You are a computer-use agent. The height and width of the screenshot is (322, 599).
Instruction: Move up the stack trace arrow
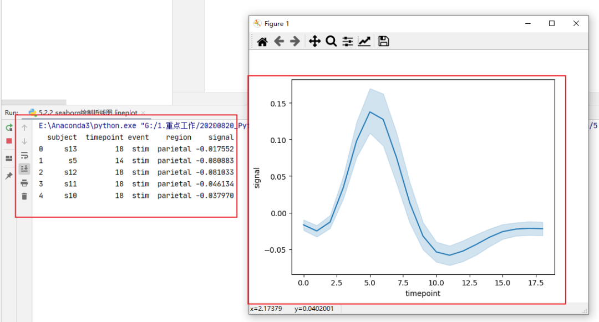24,127
